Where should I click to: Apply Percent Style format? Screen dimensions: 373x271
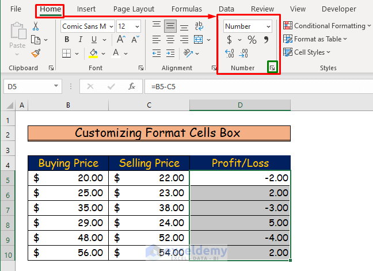point(252,40)
